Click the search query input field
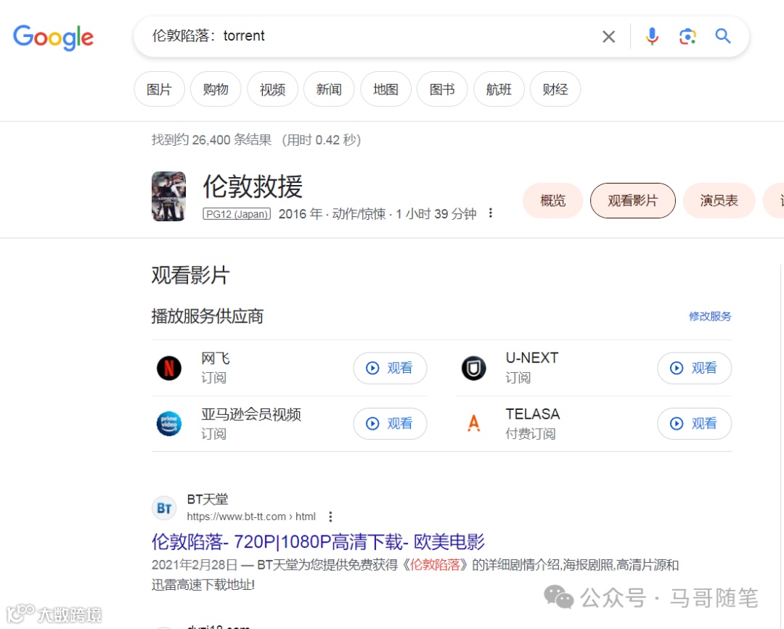This screenshot has height=629, width=784. click(370, 36)
